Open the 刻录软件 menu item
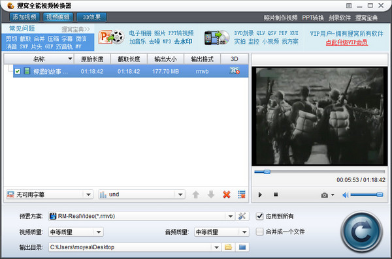Screen dimensions: 392x259 tap(340, 18)
